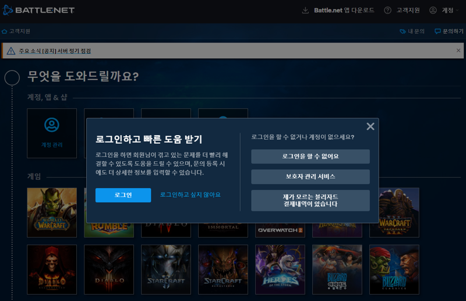Open 내 문의 page
The height and width of the screenshot is (301, 466).
click(416, 31)
